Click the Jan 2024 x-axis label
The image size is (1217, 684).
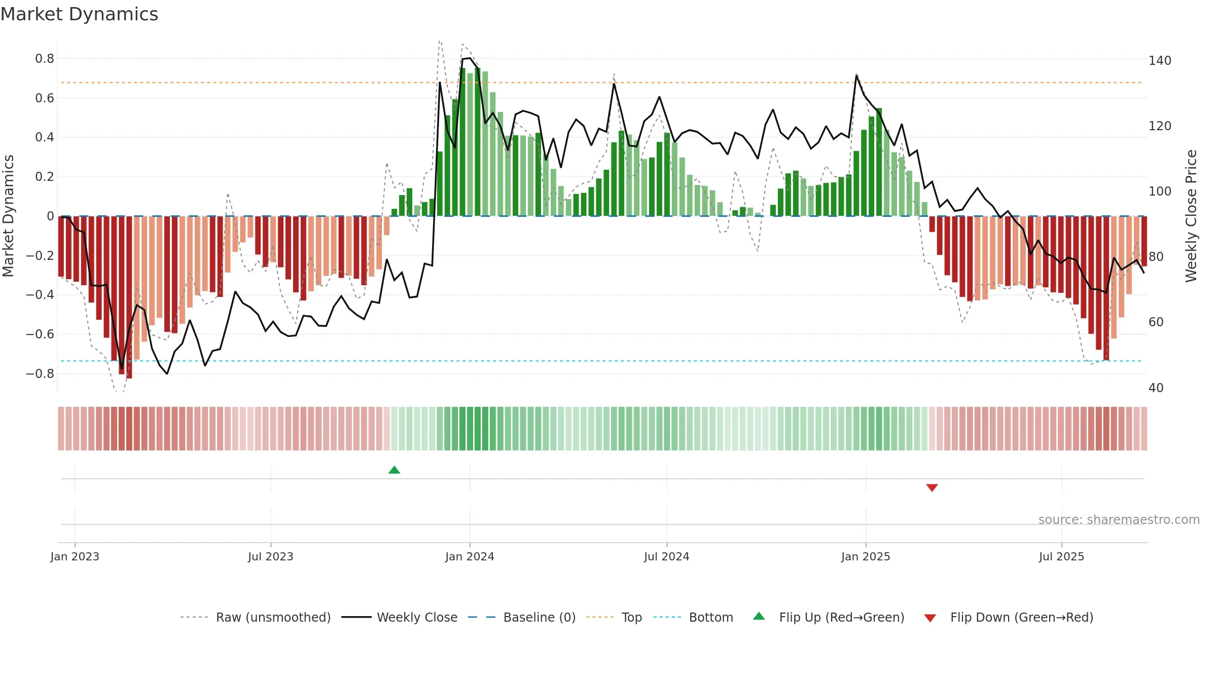coord(470,556)
